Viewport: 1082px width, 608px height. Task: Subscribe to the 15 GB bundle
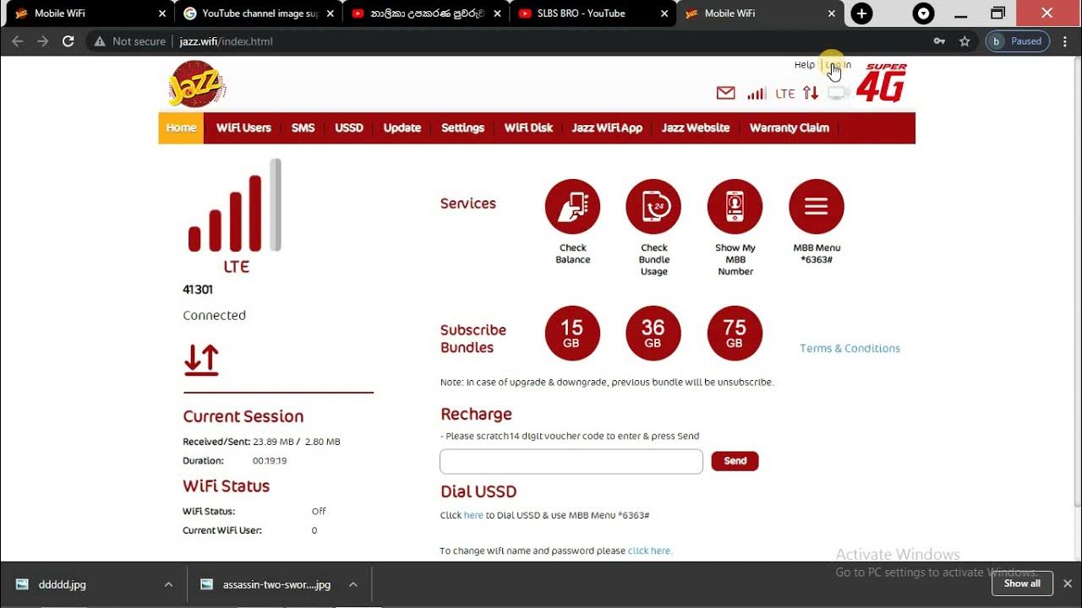click(x=572, y=333)
